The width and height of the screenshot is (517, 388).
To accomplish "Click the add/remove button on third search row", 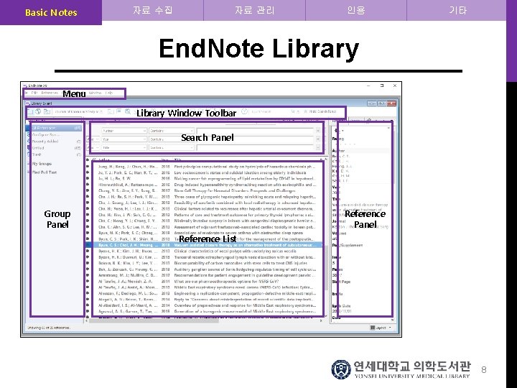I will pyautogui.click(x=318, y=148).
